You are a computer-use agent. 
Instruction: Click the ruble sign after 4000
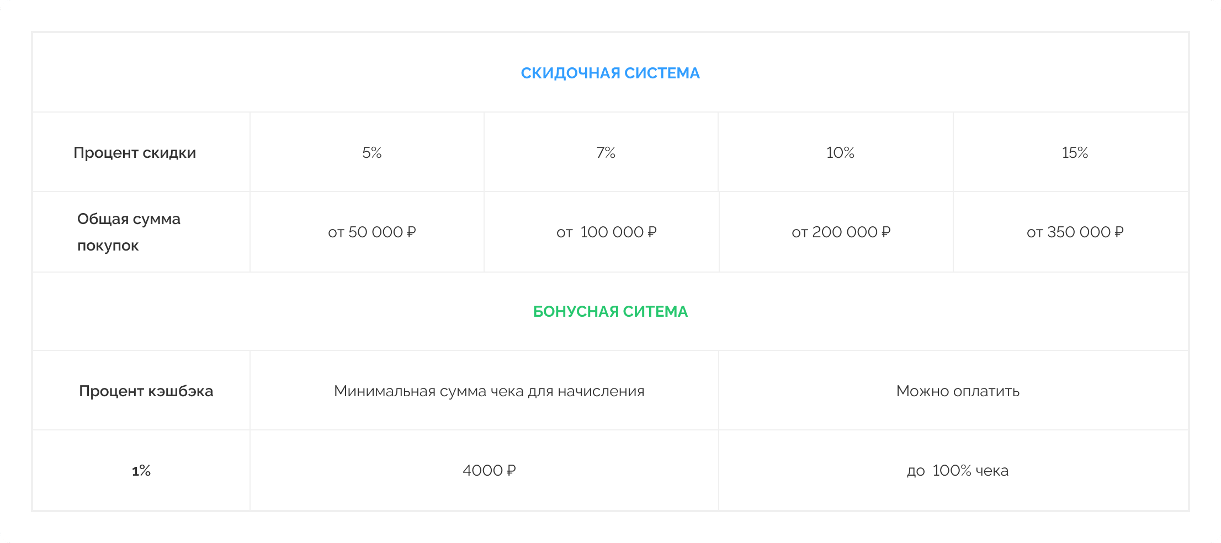click(x=511, y=471)
